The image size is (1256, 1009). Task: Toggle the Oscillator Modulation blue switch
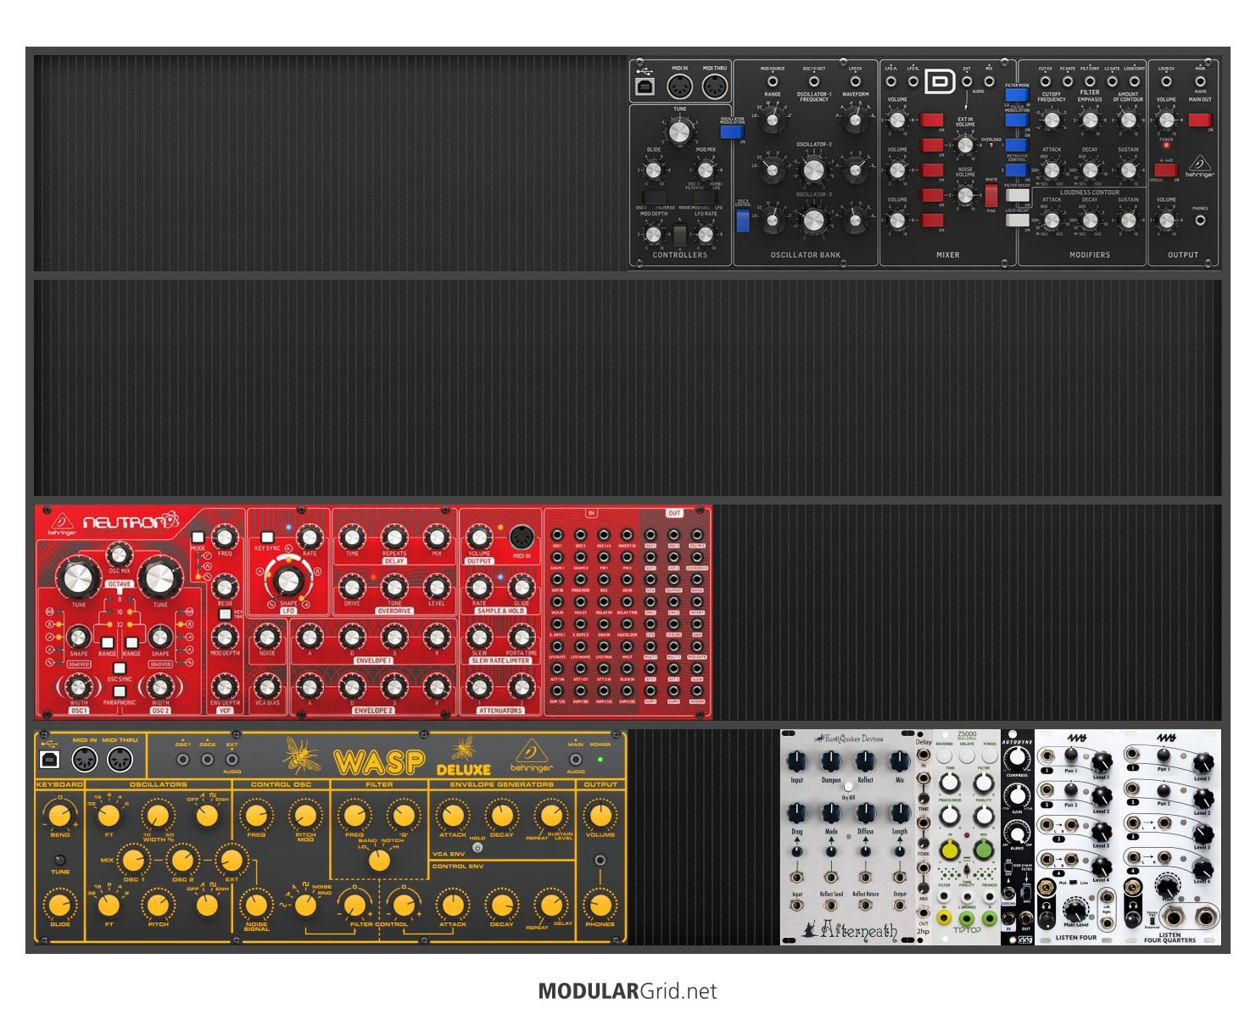pyautogui.click(x=731, y=131)
